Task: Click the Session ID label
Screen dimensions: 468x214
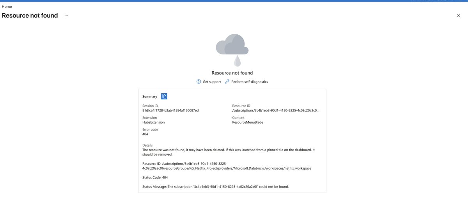Action: [150, 106]
